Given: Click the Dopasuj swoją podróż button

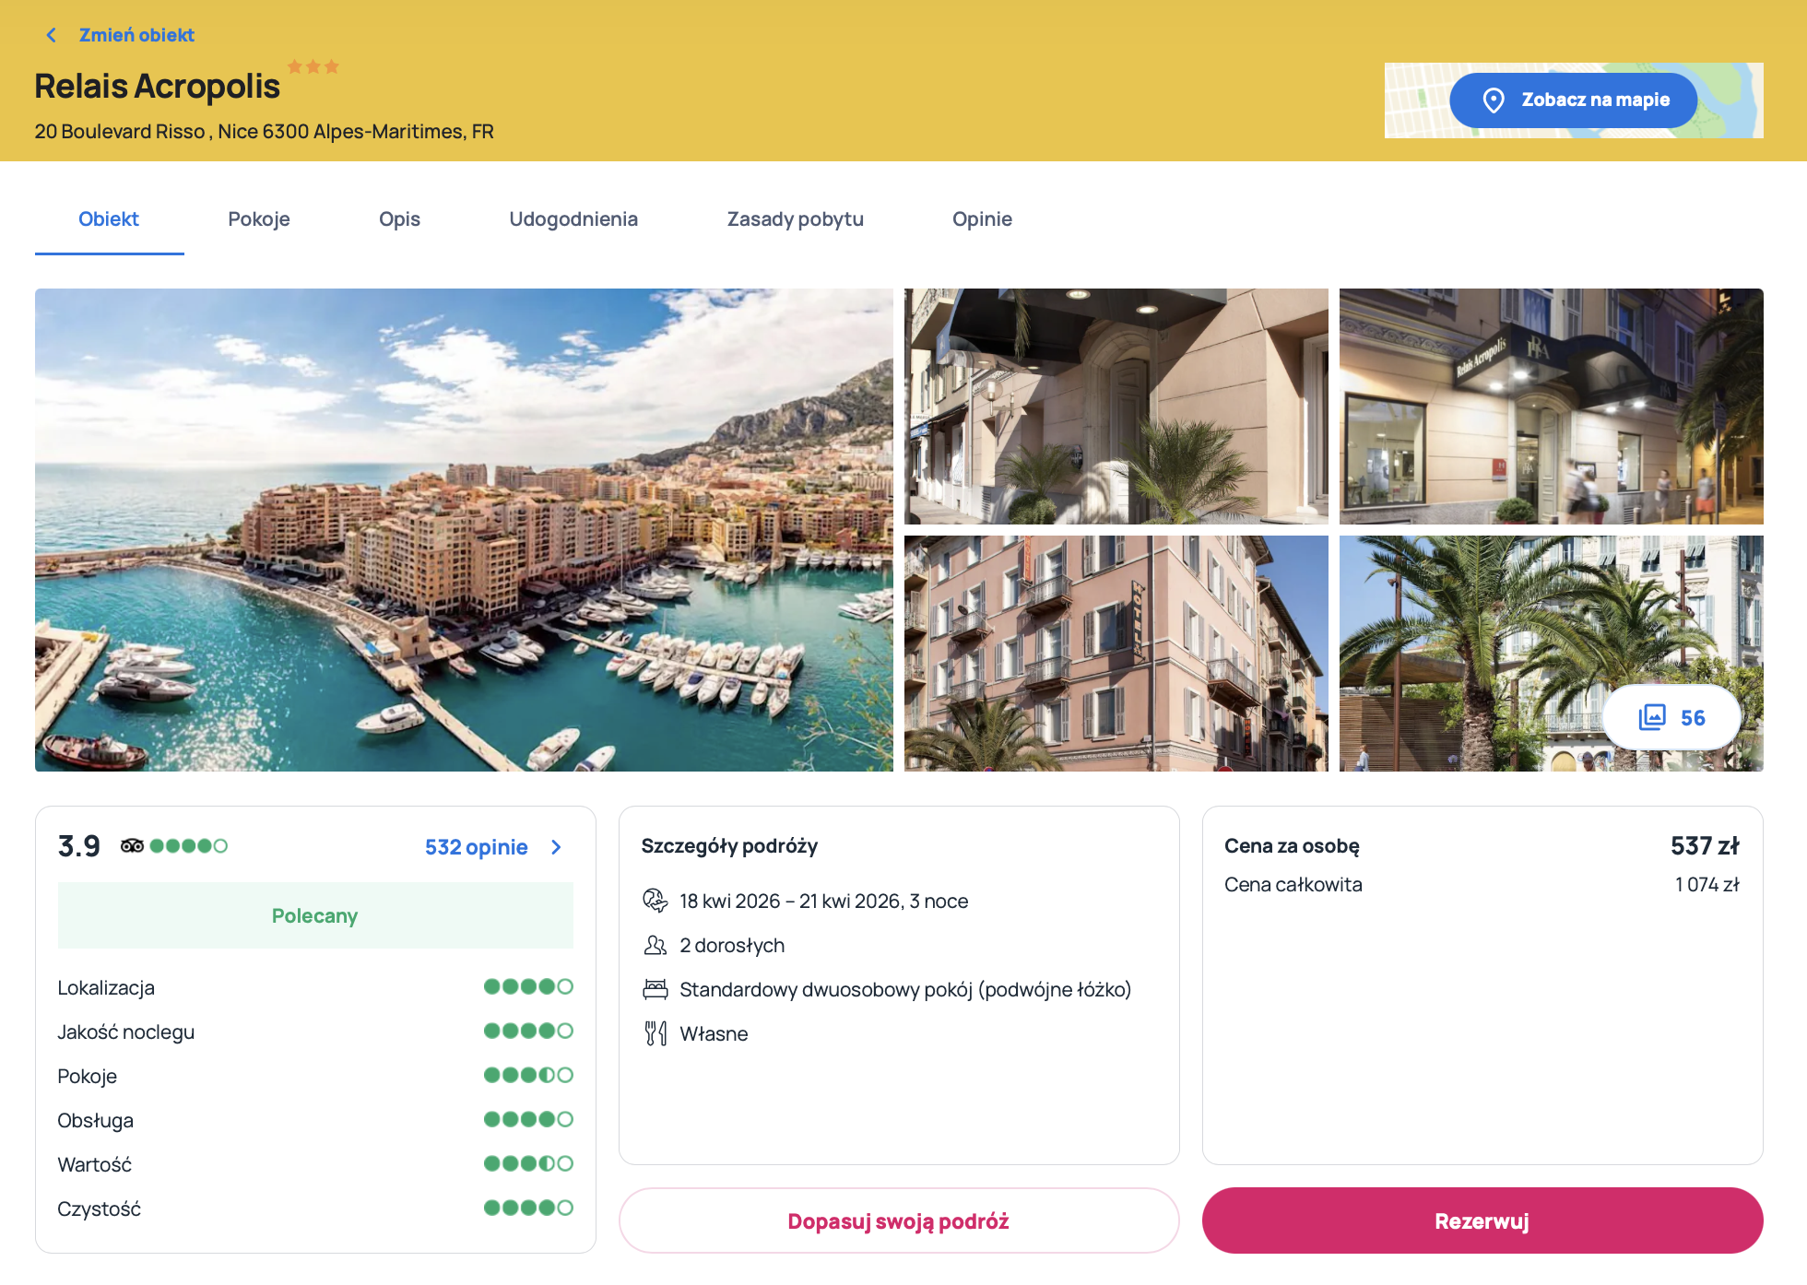Looking at the screenshot, I should pos(899,1220).
